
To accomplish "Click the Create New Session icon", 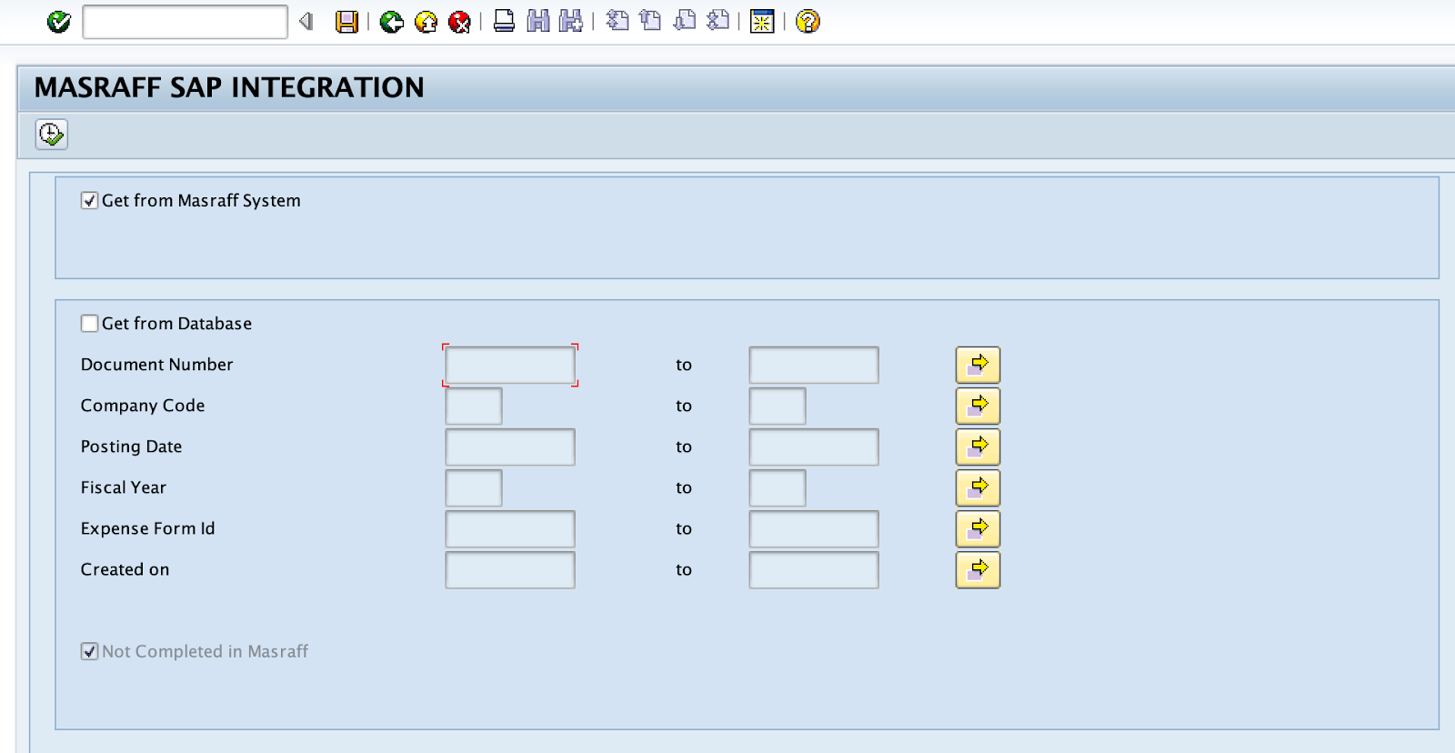I will click(762, 22).
